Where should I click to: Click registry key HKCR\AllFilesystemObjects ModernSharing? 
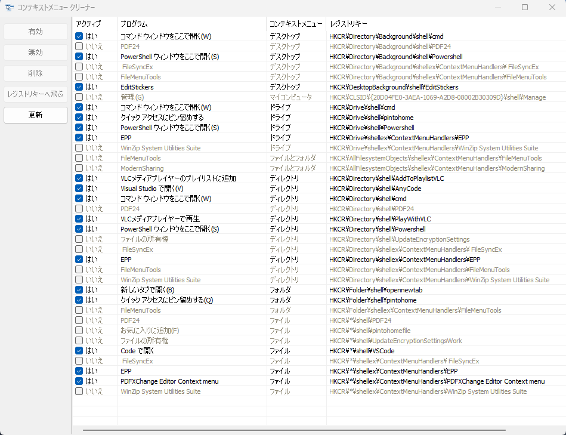coord(437,168)
